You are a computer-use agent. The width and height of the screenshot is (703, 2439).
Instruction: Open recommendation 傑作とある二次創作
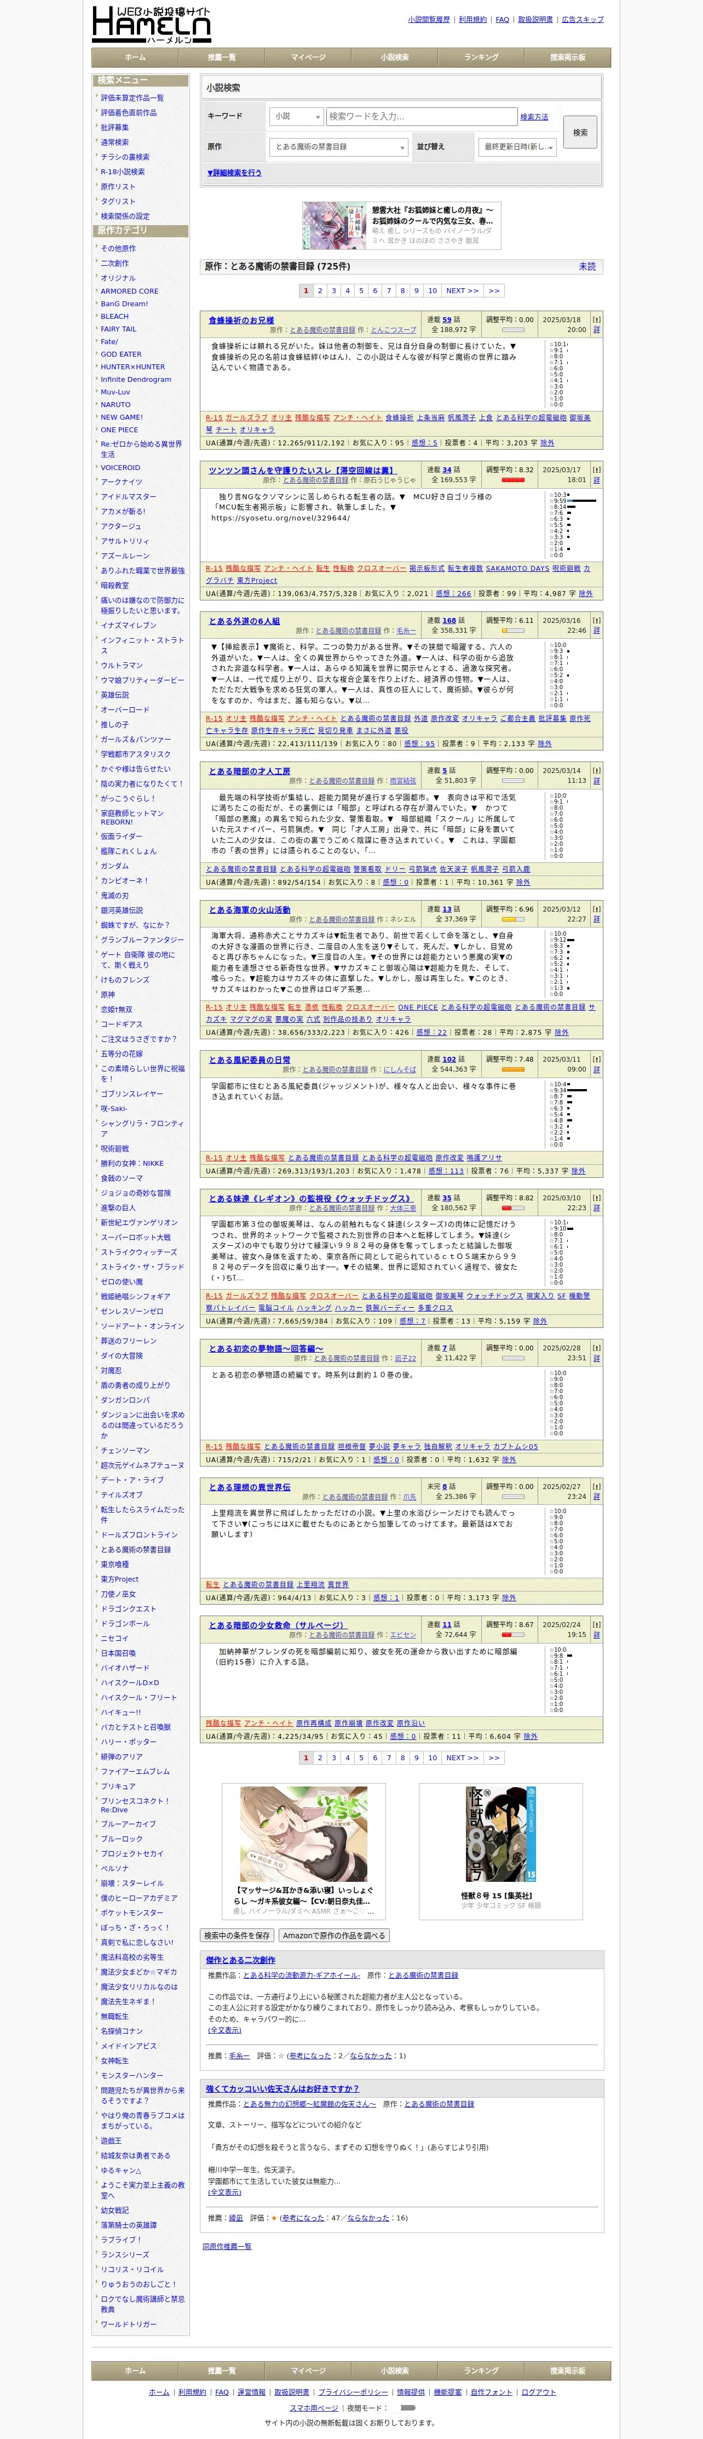point(240,1960)
